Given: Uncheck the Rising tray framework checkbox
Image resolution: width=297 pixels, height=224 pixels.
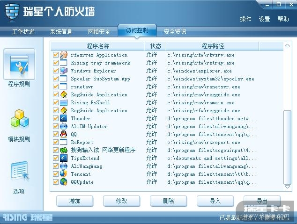Looking at the screenshot, I should coord(56,63).
